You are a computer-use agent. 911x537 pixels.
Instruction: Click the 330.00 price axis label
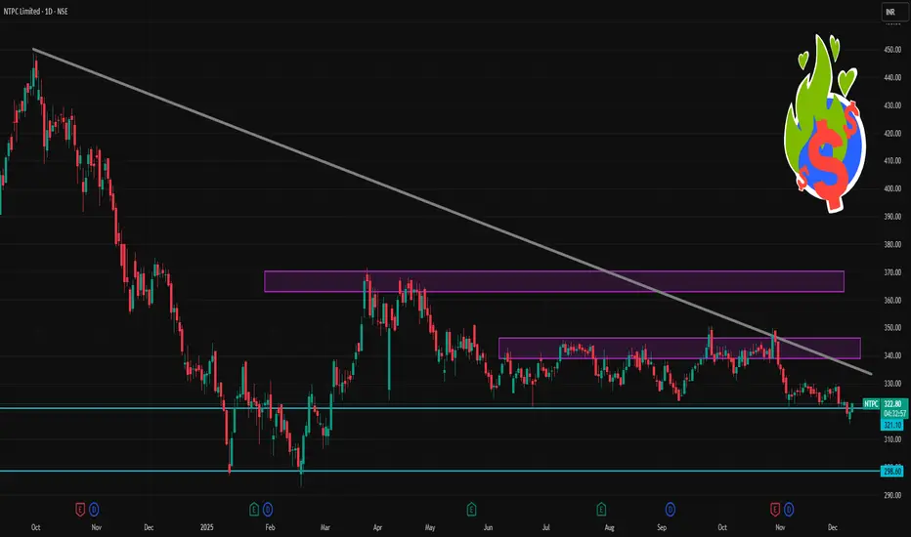click(892, 384)
